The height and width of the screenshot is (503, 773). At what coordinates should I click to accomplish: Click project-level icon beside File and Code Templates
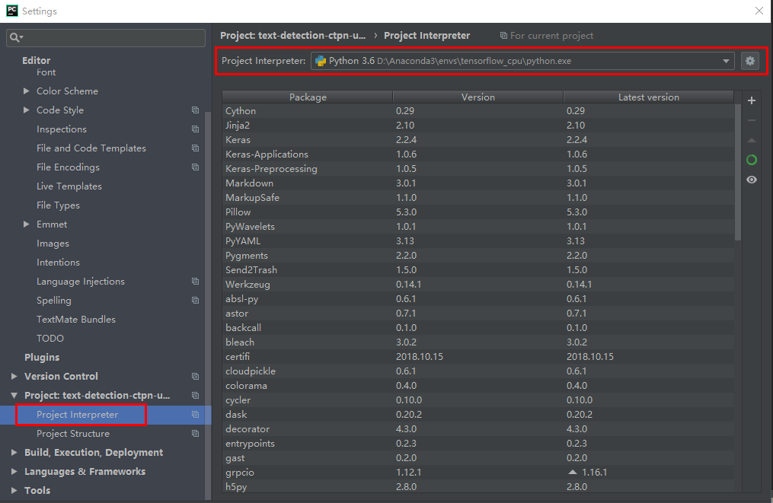click(x=195, y=148)
